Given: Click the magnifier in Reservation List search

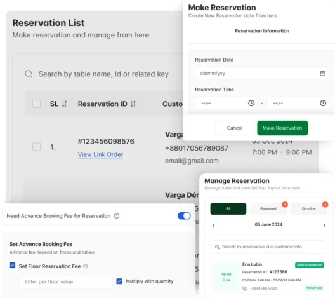Looking at the screenshot, I should tap(29, 74).
